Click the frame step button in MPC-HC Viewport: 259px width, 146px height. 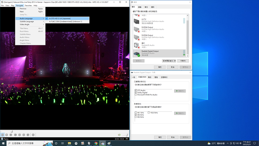(33, 135)
